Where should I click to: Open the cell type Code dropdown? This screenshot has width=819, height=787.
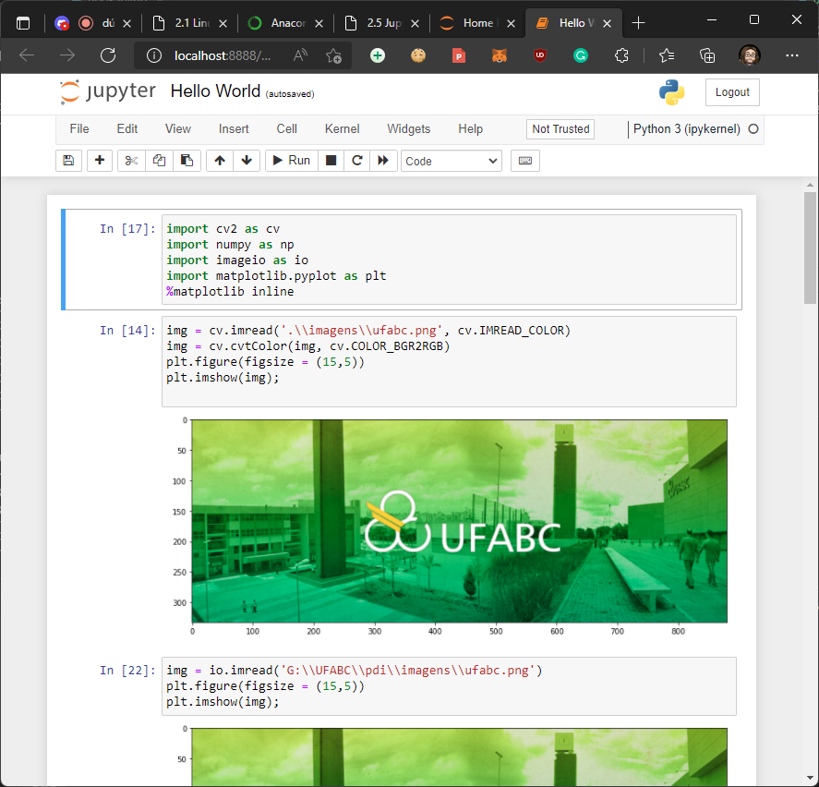452,161
